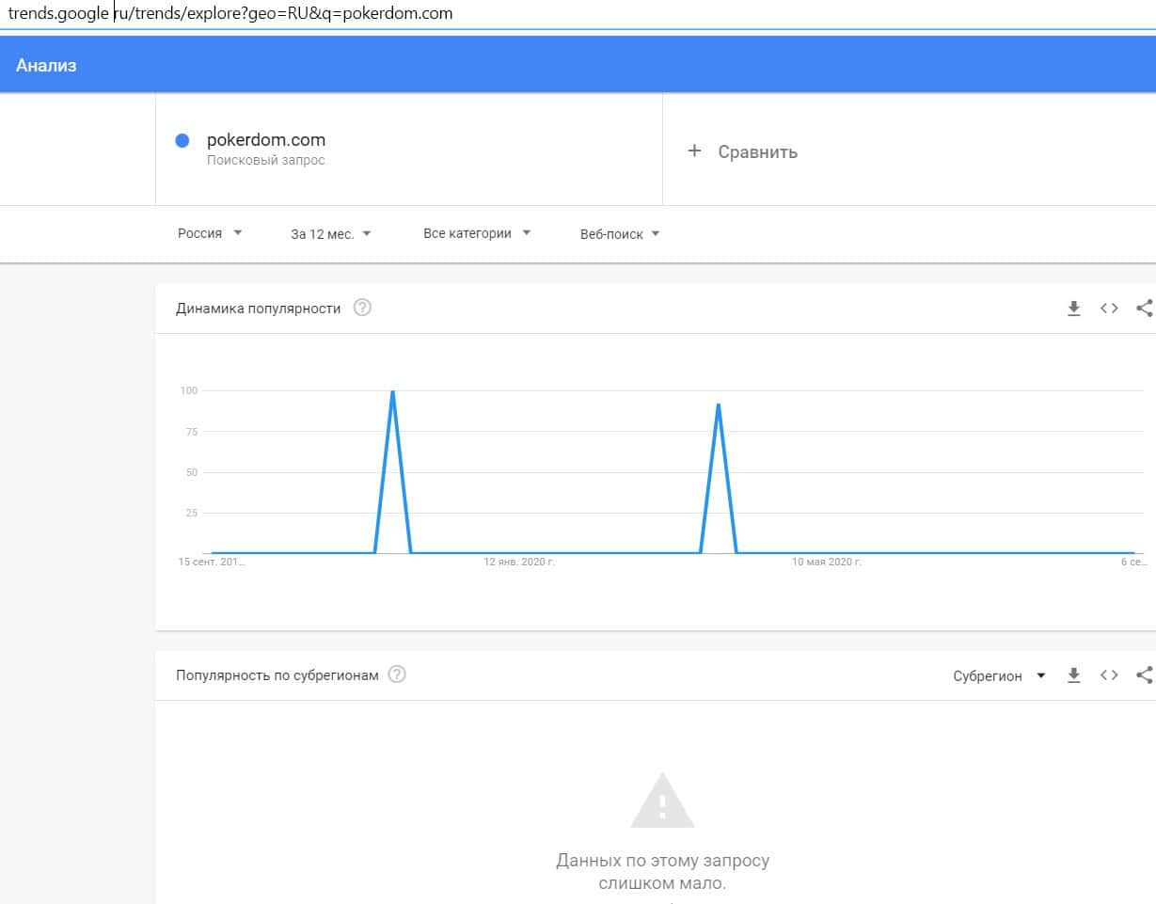Open help icon next to Динамика популярности
The image size is (1156, 904).
362,308
